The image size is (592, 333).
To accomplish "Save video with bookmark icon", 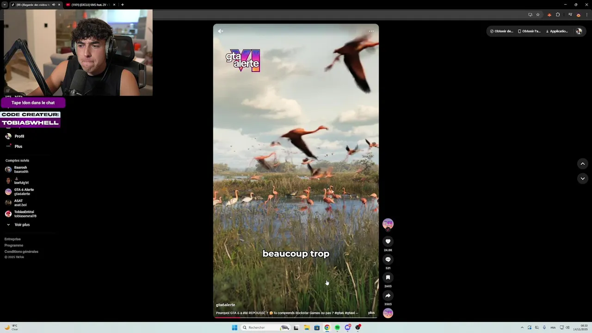I will click(388, 277).
